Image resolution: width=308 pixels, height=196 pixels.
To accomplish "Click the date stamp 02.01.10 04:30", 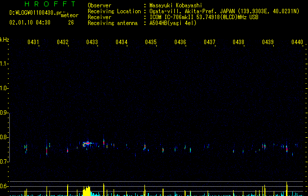I will (x=30, y=23).
